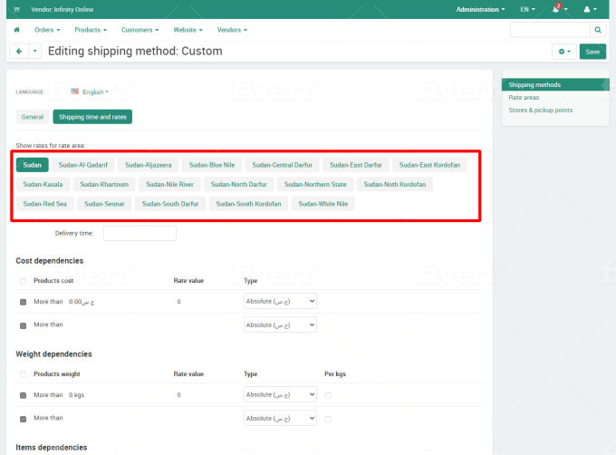Image resolution: width=616 pixels, height=455 pixels.
Task: Select Sudan-Blue Nile rate area
Action: click(x=212, y=165)
